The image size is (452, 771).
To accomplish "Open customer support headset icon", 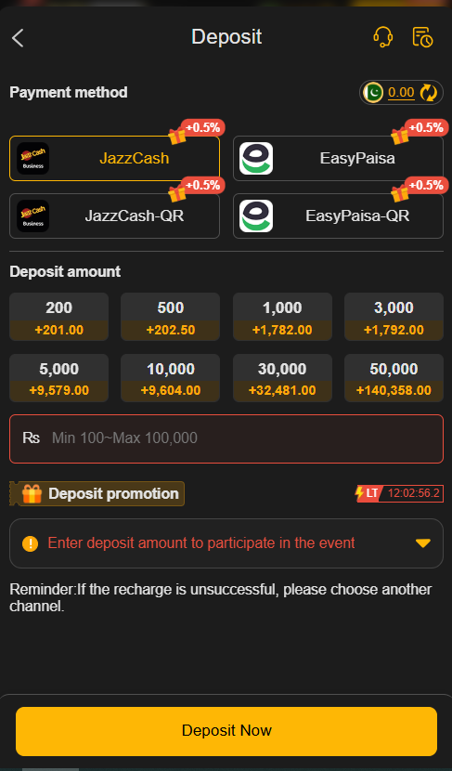I will tap(382, 37).
